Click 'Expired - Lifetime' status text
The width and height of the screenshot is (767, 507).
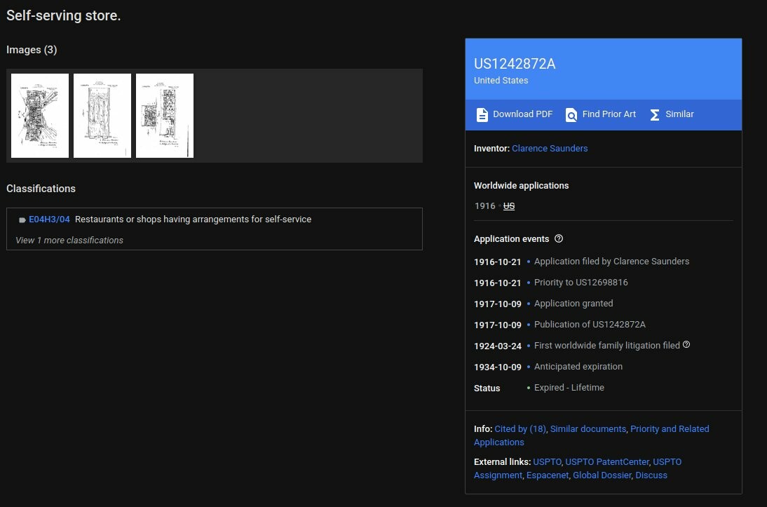click(569, 388)
